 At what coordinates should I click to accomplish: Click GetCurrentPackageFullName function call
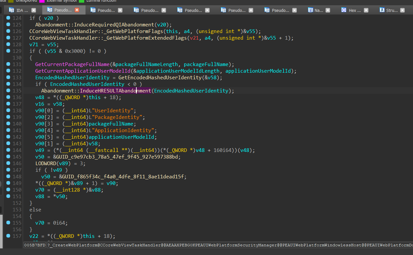[x=73, y=64]
